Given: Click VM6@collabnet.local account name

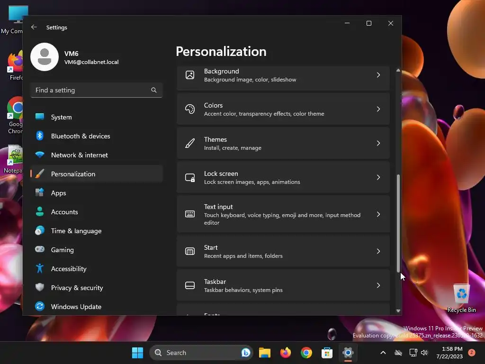Looking at the screenshot, I should pos(91,62).
